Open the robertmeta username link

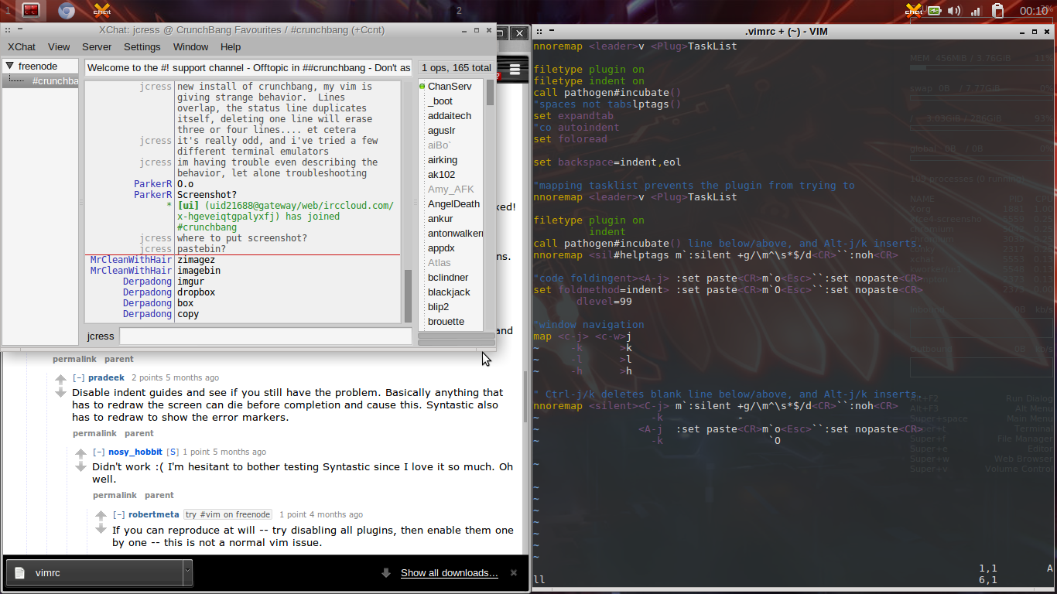(x=154, y=515)
